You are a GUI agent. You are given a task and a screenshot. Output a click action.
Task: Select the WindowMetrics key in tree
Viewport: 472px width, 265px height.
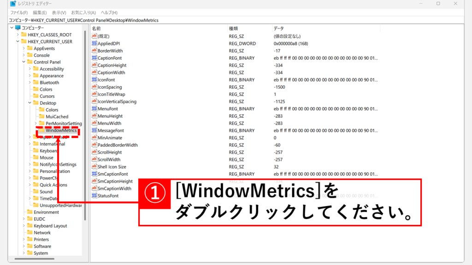(x=61, y=130)
